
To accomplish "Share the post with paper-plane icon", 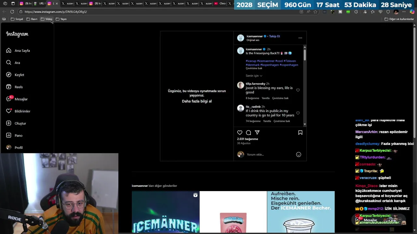I will point(257,133).
